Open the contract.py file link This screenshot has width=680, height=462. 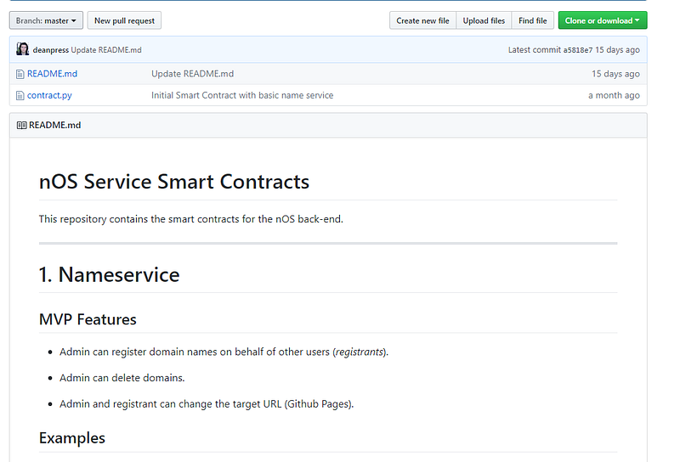tap(50, 95)
